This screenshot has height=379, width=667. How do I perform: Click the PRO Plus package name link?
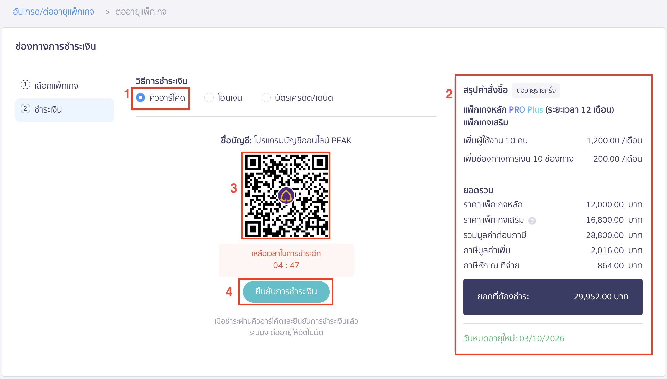pyautogui.click(x=525, y=110)
